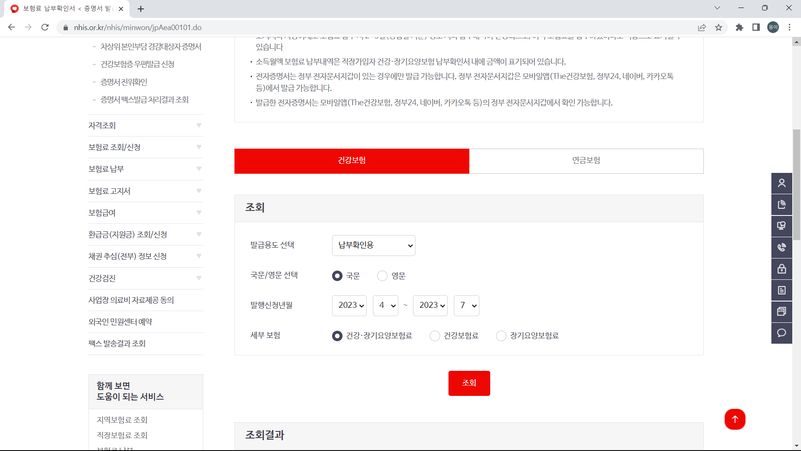
Task: Open the remote consultation monitor icon
Action: click(782, 226)
